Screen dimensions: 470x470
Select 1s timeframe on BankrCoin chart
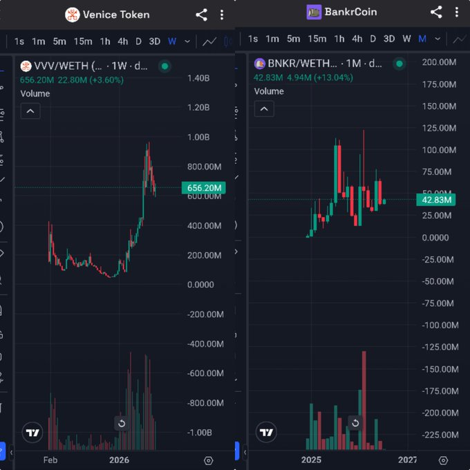click(x=253, y=39)
